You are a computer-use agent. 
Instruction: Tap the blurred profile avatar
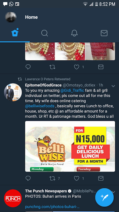tap(11, 17)
